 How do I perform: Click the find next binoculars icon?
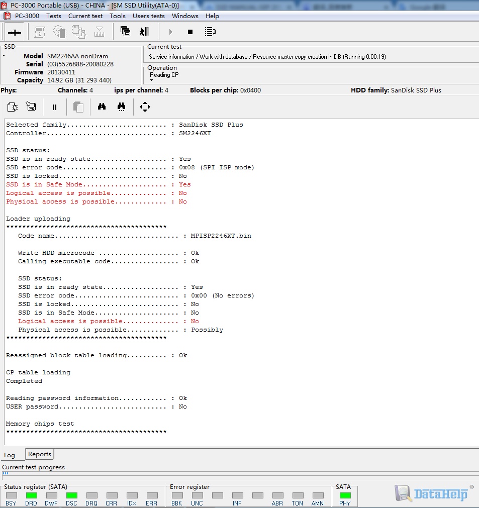pyautogui.click(x=121, y=107)
